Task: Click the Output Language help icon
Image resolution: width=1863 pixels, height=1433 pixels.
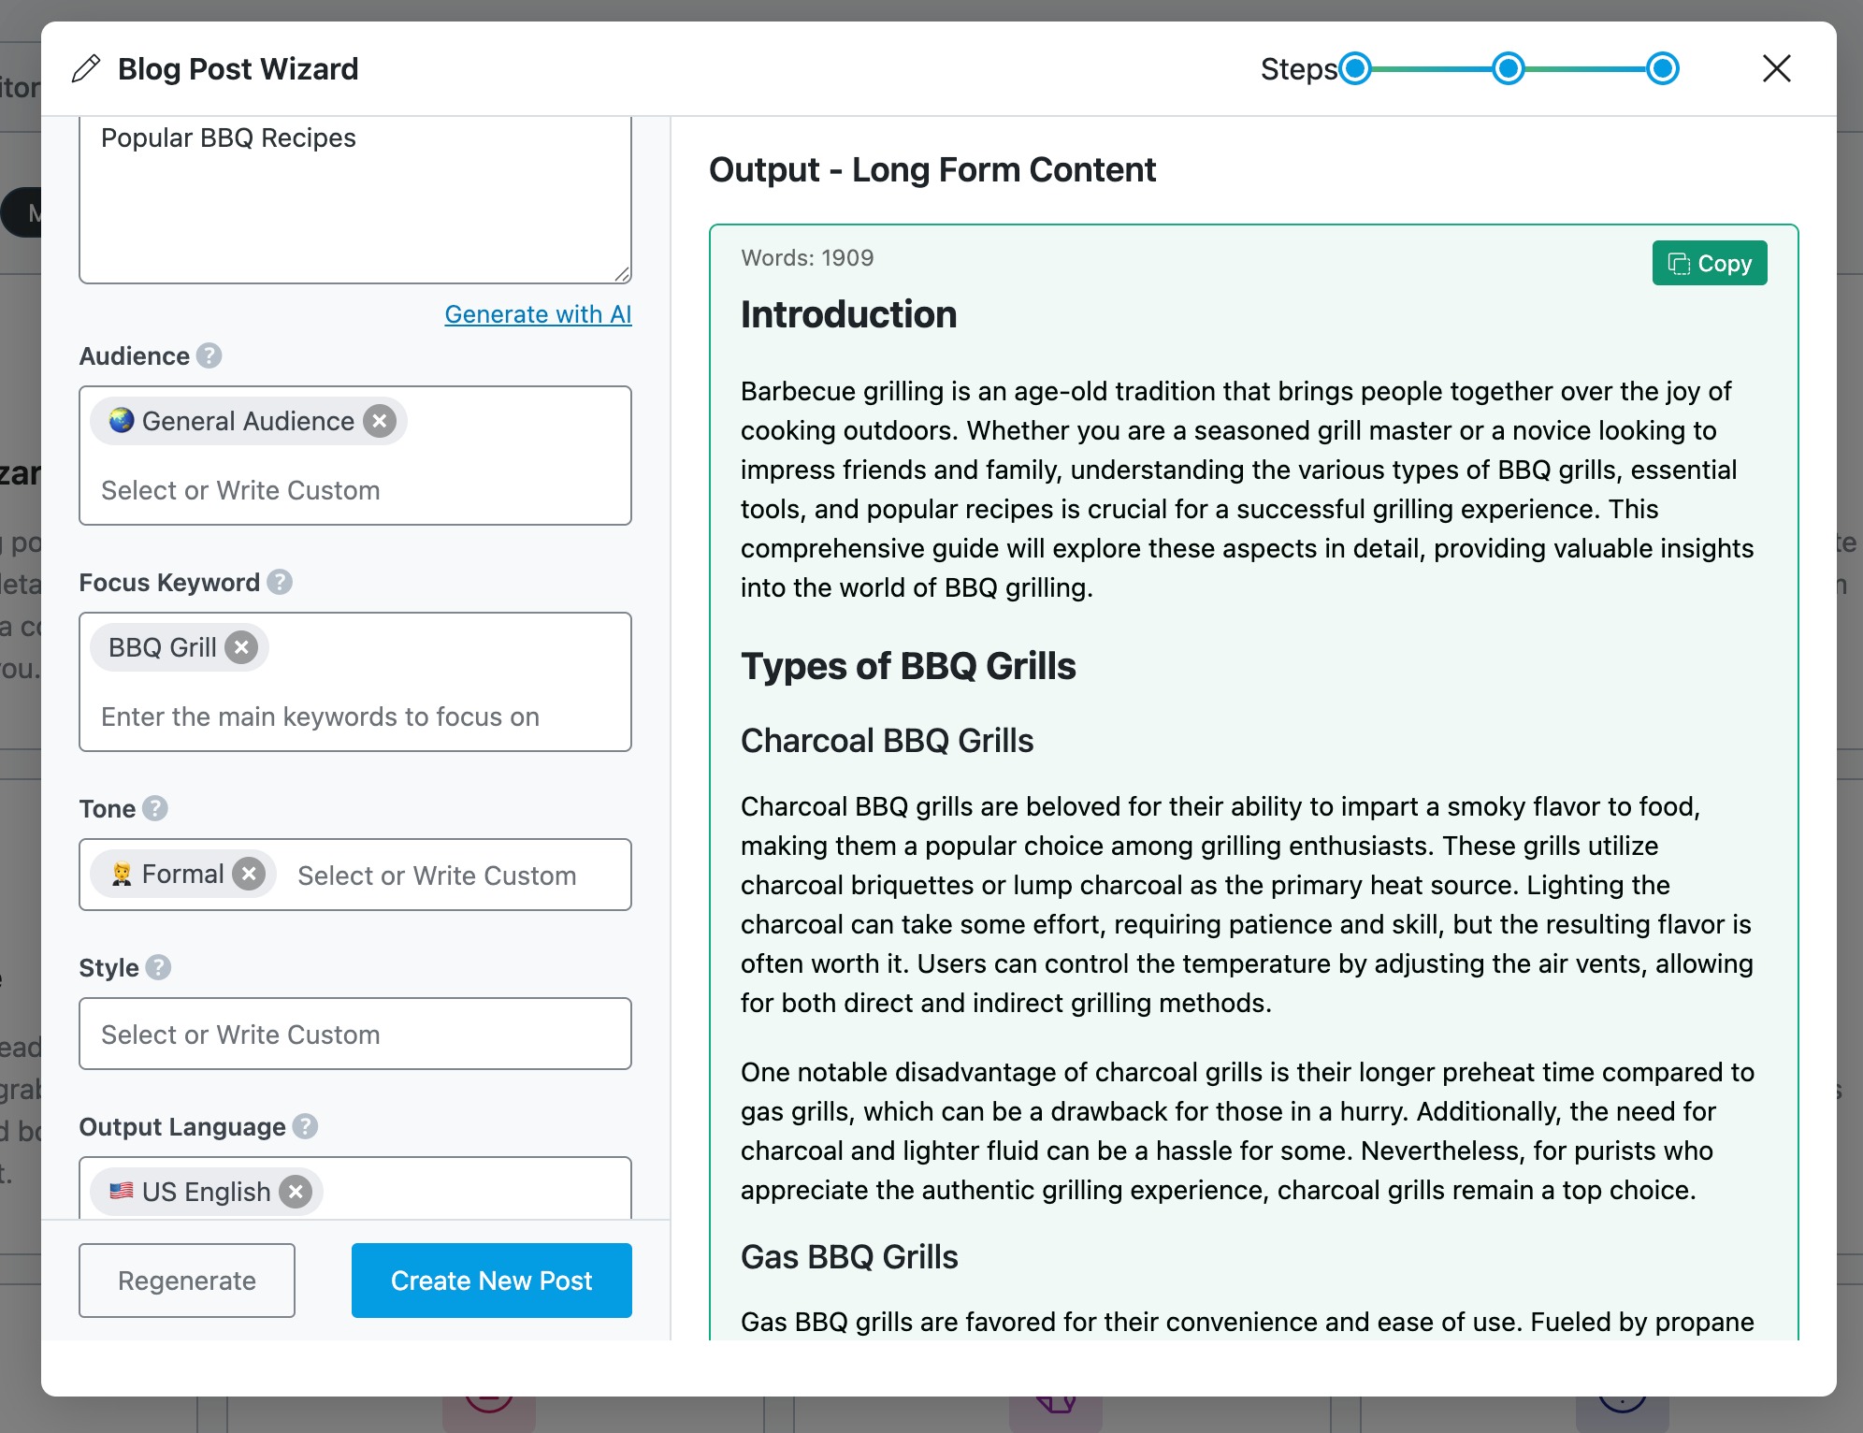Action: [x=305, y=1126]
